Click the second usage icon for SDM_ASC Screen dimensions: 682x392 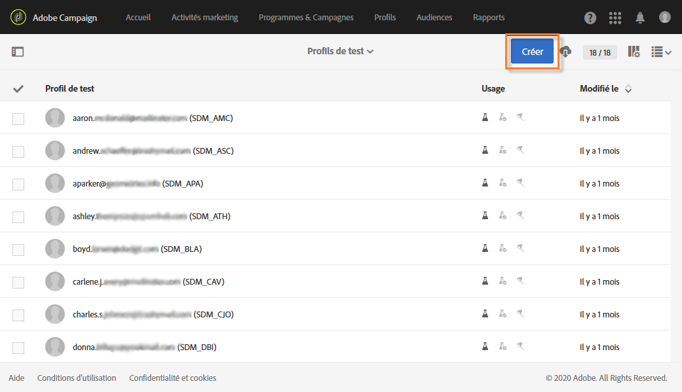tap(502, 150)
